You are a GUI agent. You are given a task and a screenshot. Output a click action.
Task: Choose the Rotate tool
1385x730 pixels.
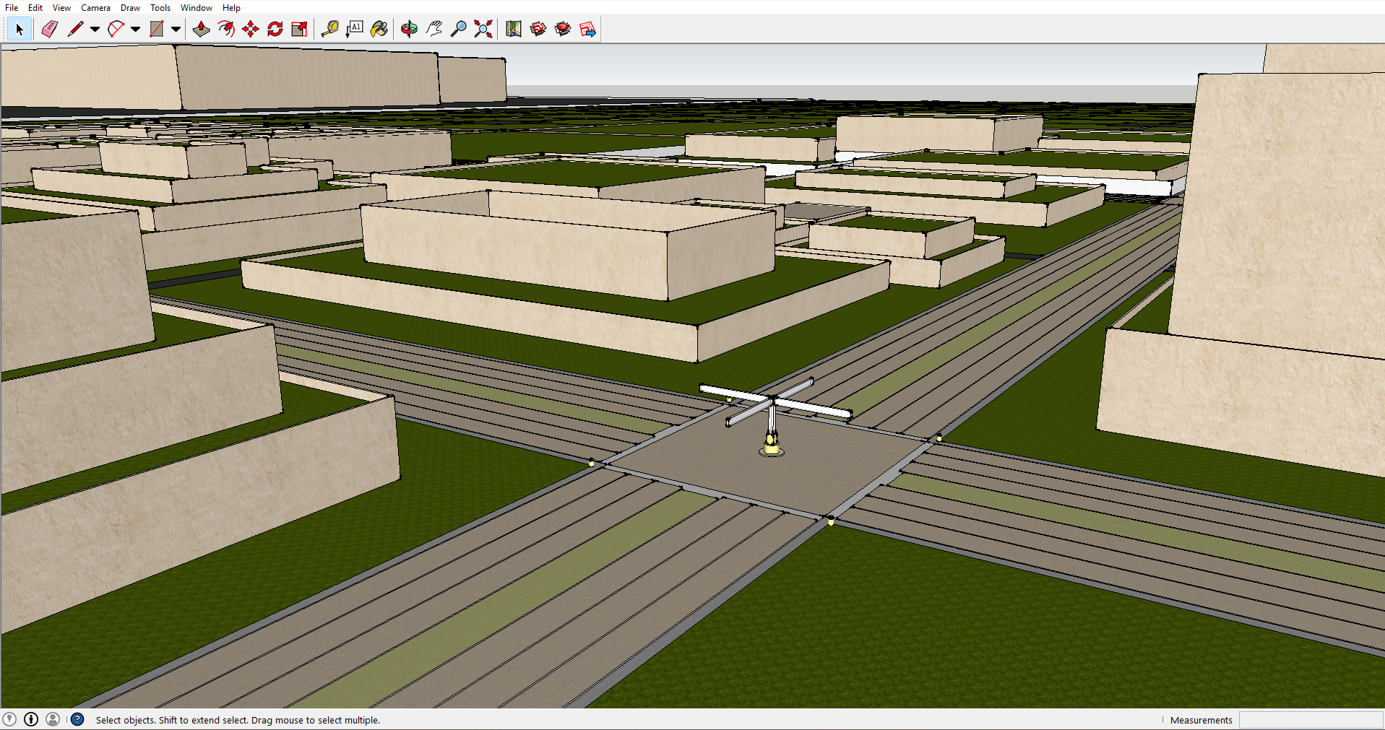click(275, 30)
